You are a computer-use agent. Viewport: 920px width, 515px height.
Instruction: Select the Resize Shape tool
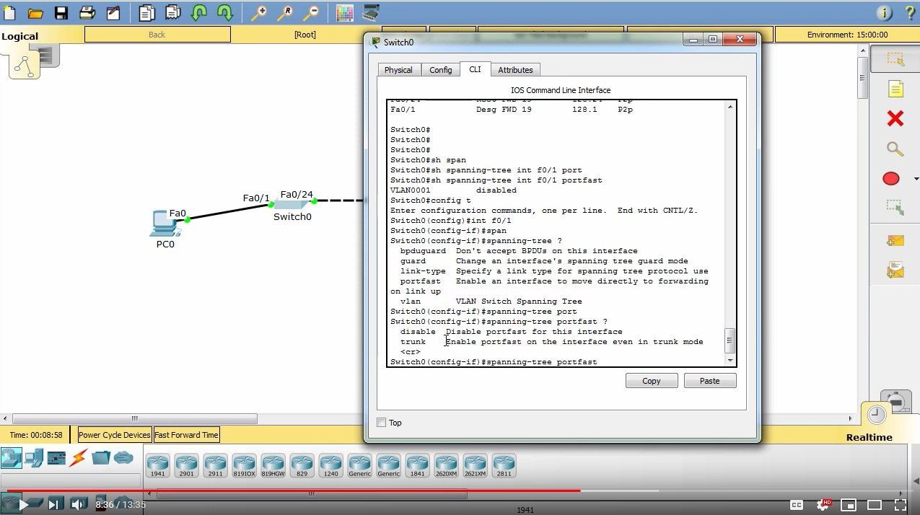895,207
